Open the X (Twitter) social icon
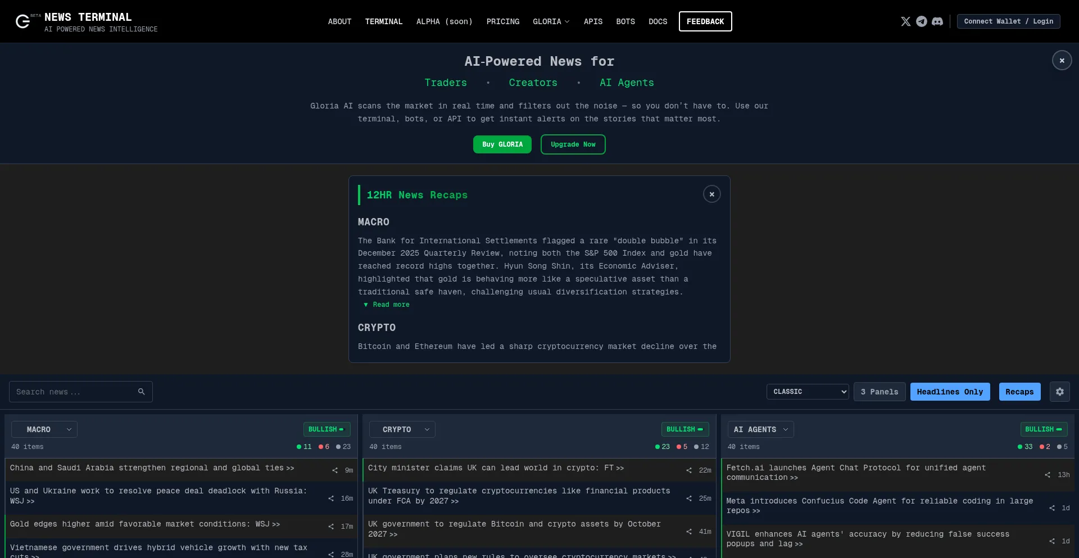The image size is (1079, 558). coord(905,21)
